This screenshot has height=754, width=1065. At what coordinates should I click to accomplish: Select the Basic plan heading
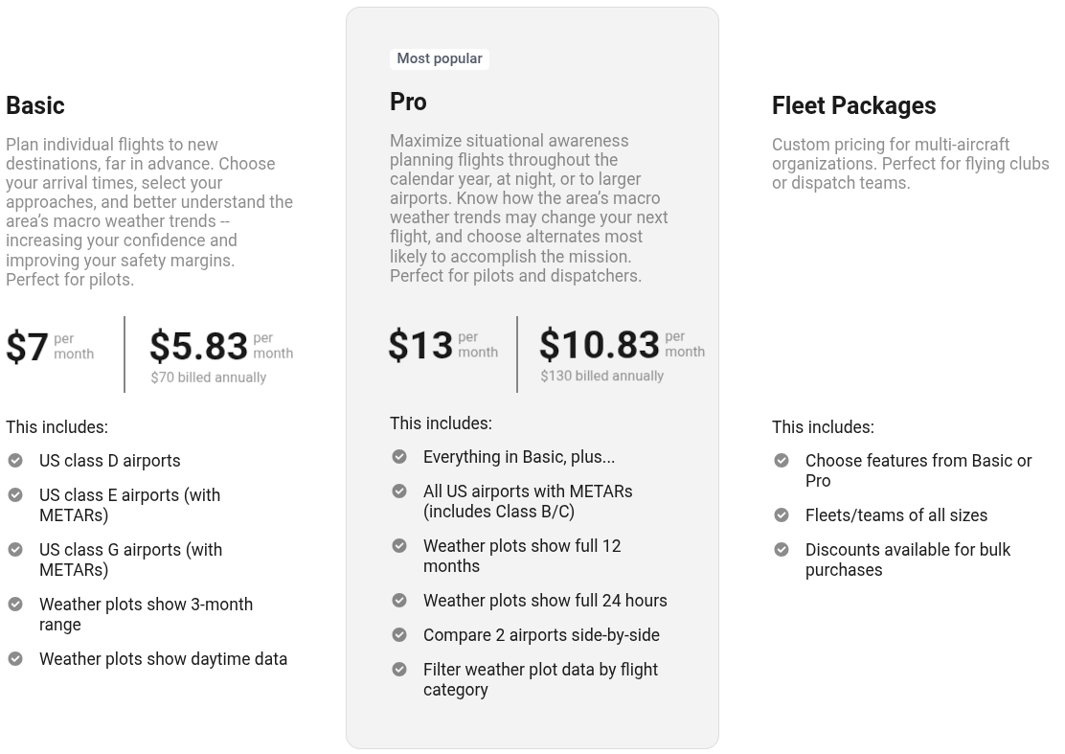coord(35,105)
